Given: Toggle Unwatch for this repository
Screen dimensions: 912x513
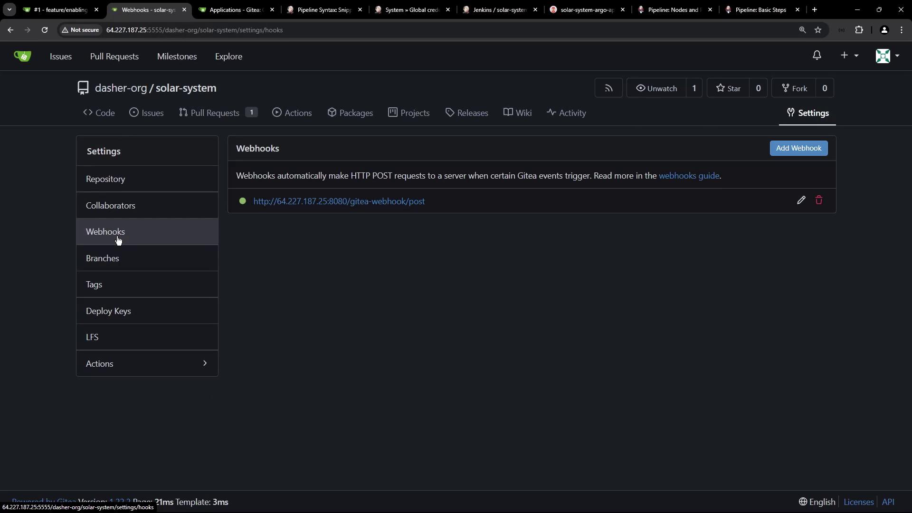Looking at the screenshot, I should point(656,88).
